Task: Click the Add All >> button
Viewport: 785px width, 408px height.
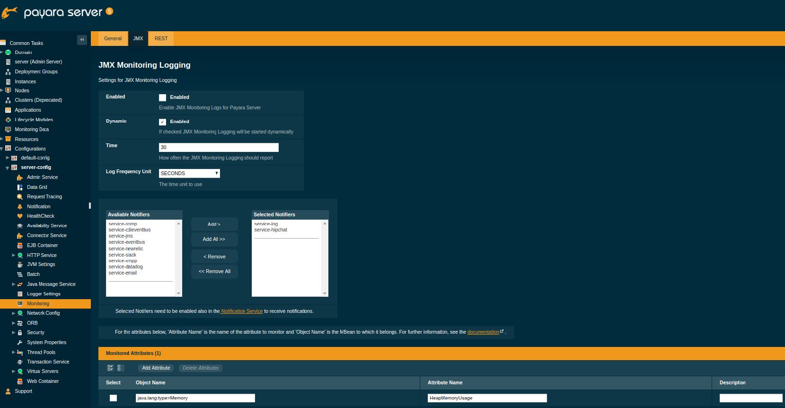Action: [214, 239]
